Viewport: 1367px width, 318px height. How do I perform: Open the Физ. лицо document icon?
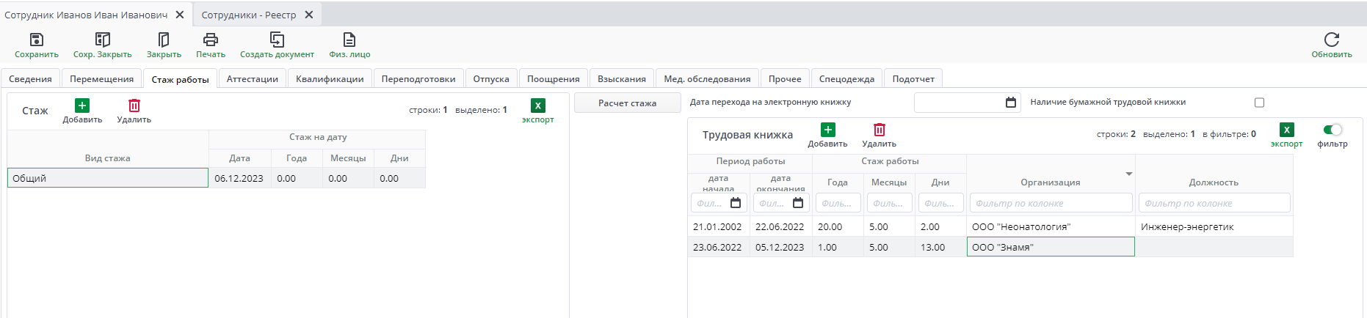coord(349,40)
